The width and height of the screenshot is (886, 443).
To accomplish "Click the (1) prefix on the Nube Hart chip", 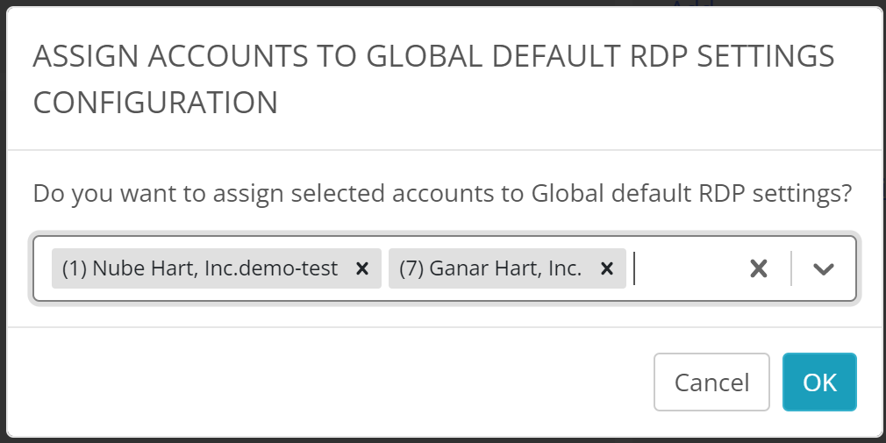I will coord(74,269).
